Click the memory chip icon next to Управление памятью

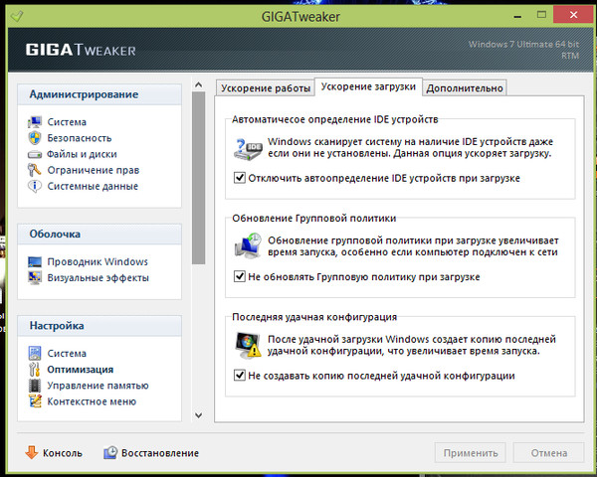[x=35, y=386]
